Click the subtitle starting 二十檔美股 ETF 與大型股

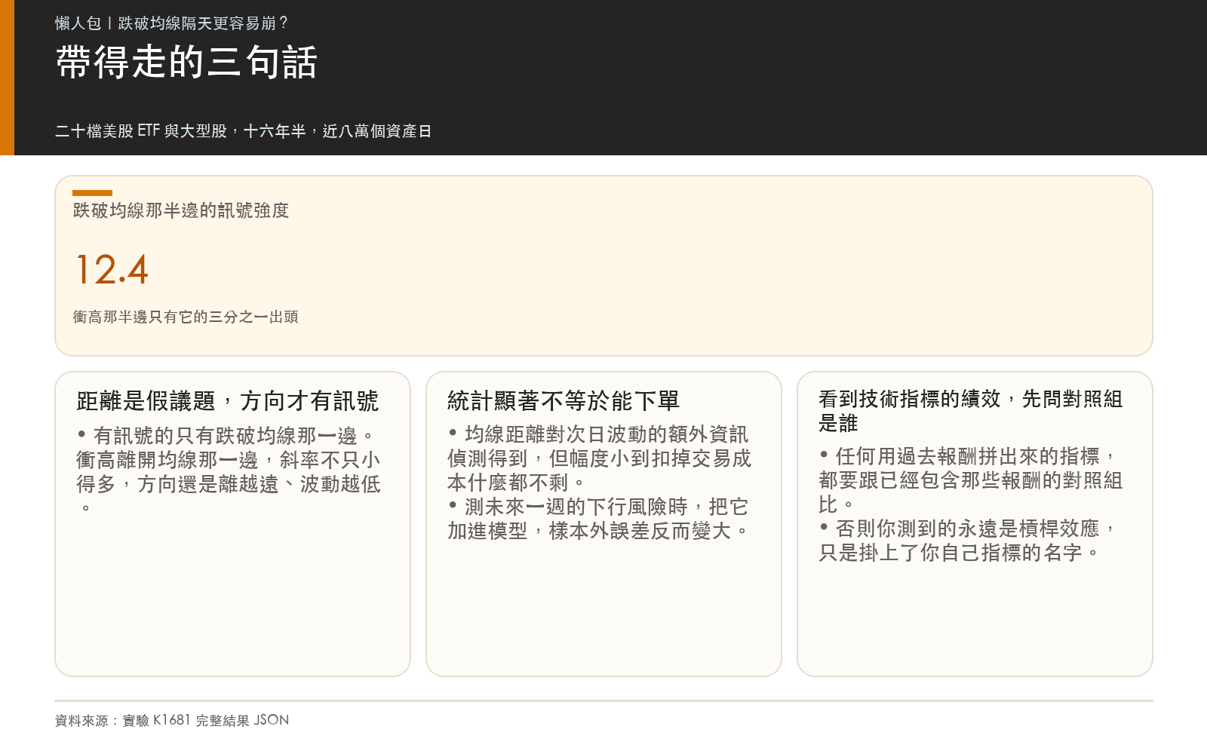click(243, 131)
